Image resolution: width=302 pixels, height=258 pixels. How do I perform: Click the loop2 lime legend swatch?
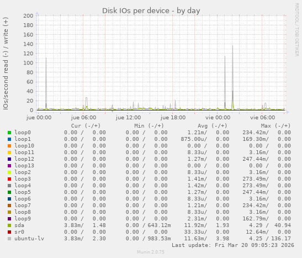(9, 172)
